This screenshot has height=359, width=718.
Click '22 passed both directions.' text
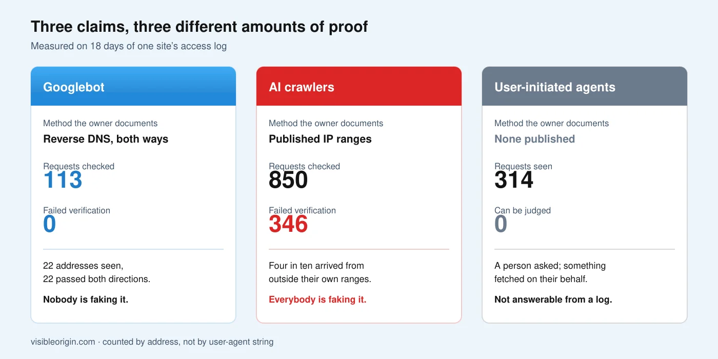(96, 279)
